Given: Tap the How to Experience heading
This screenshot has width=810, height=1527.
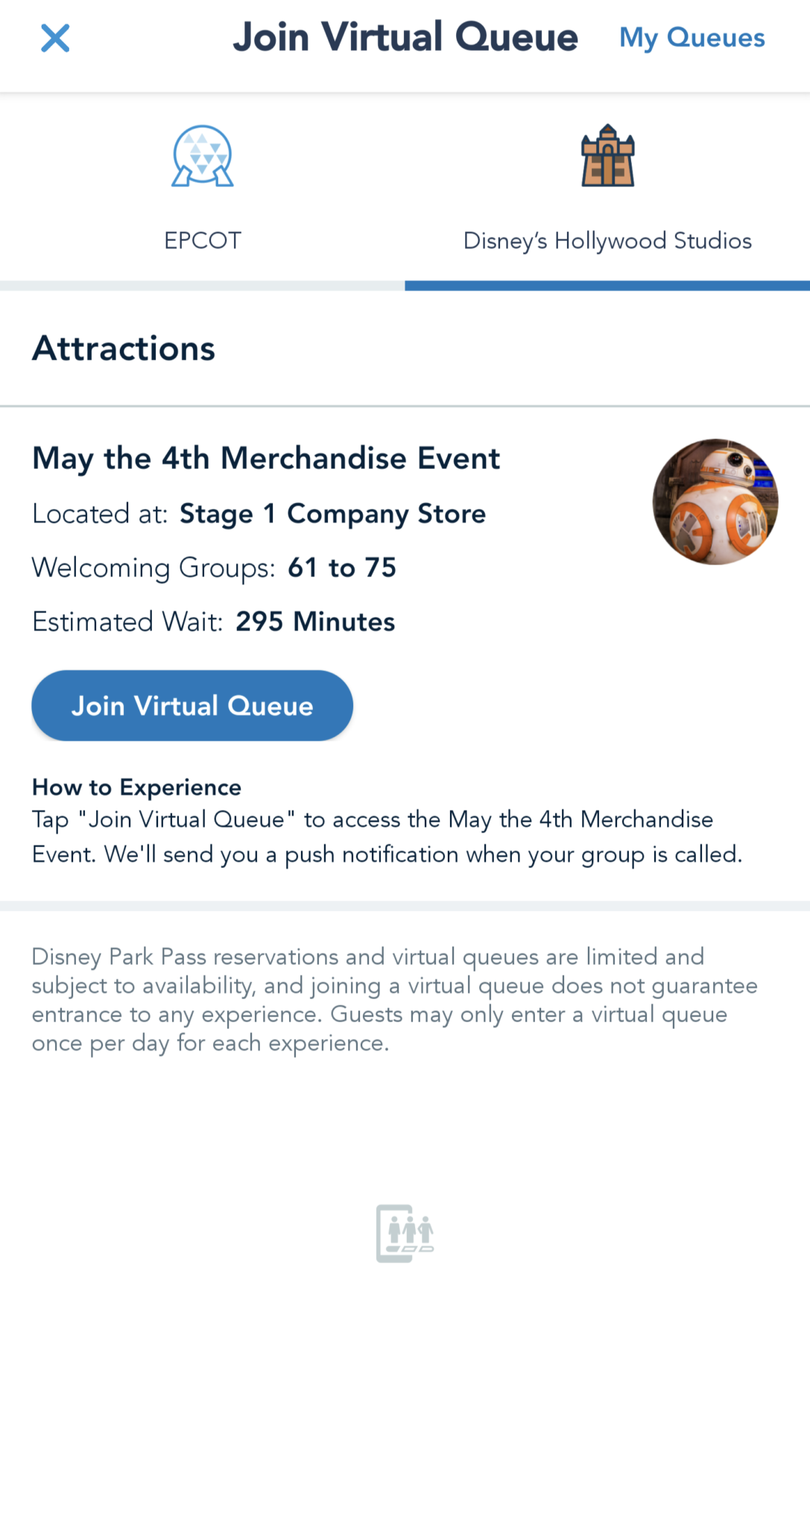Looking at the screenshot, I should click(x=136, y=787).
